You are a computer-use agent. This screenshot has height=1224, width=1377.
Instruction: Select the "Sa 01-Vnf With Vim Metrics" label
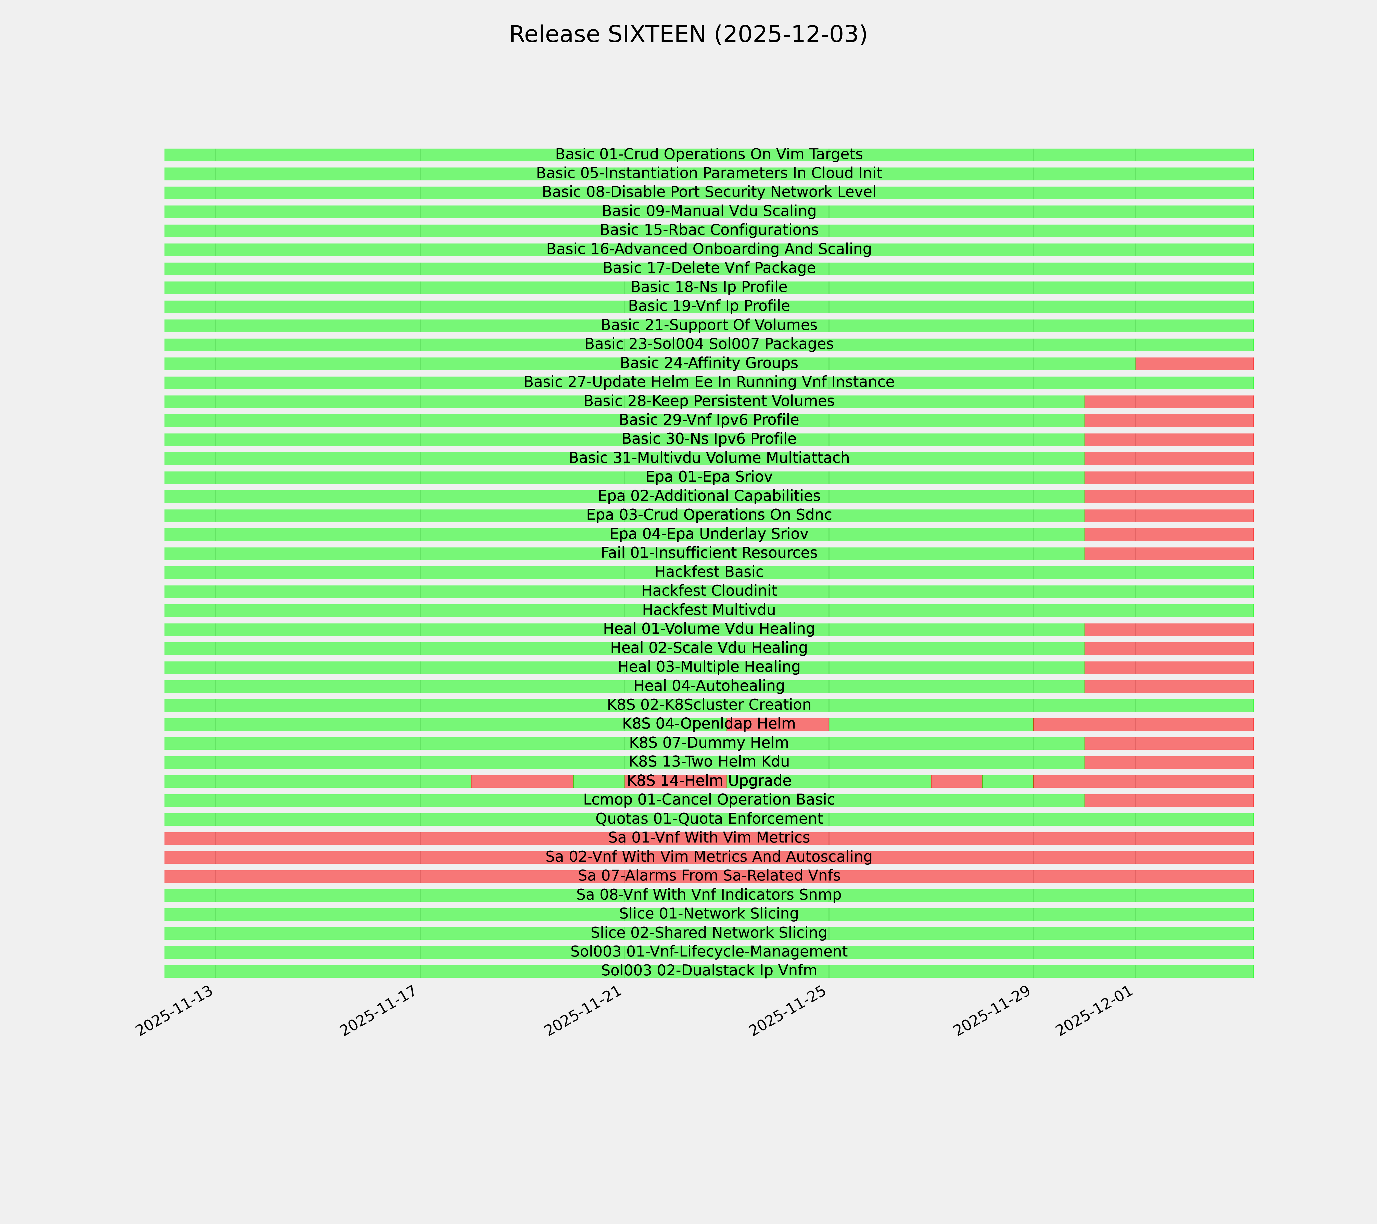click(709, 838)
